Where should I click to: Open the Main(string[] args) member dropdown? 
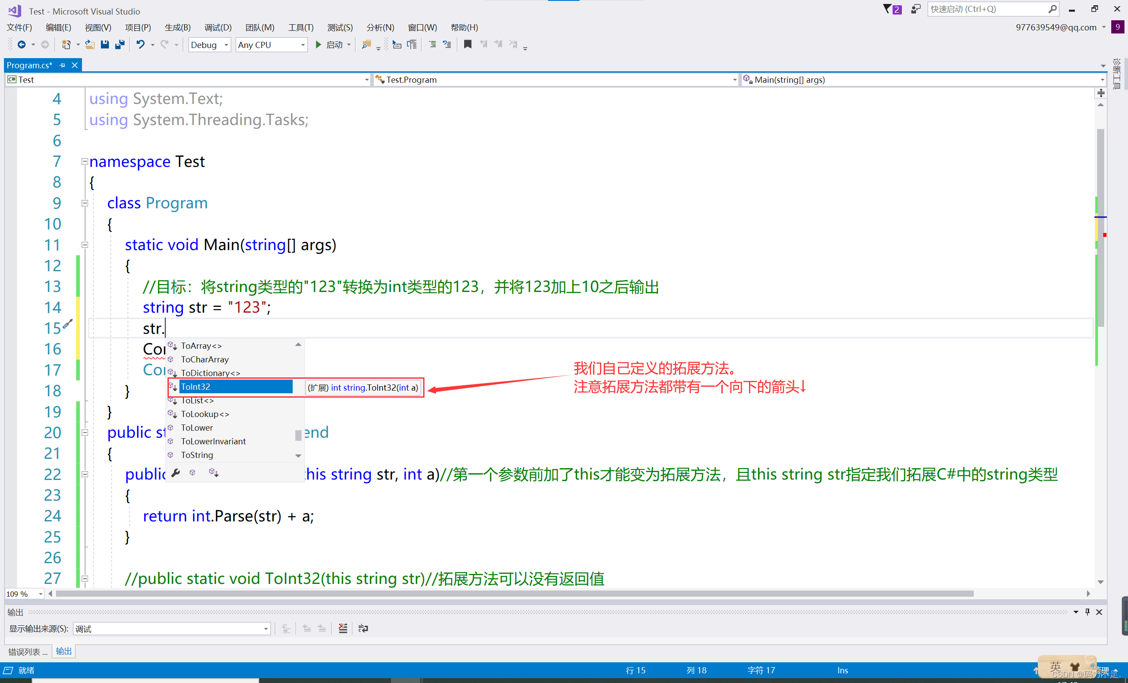point(924,80)
